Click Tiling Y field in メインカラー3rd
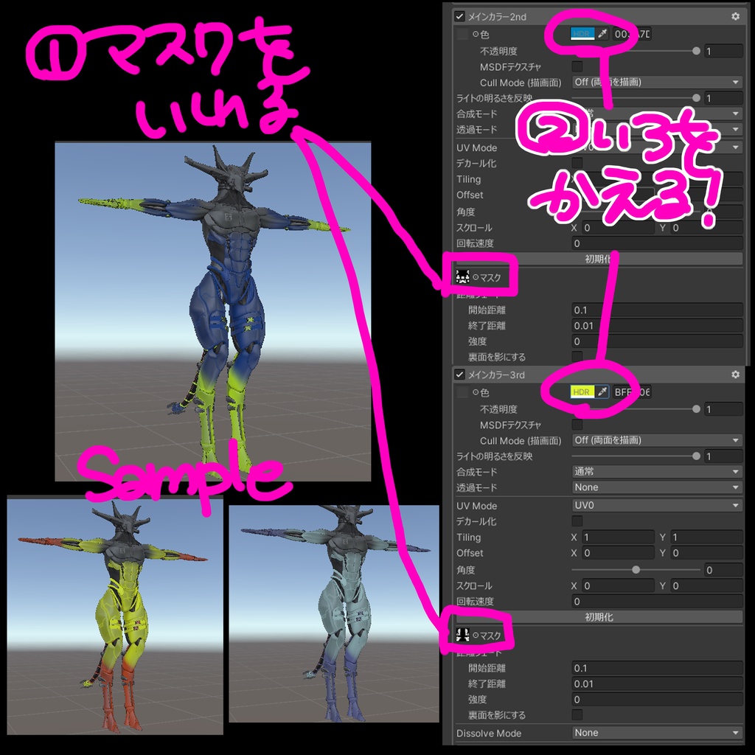 tap(707, 537)
